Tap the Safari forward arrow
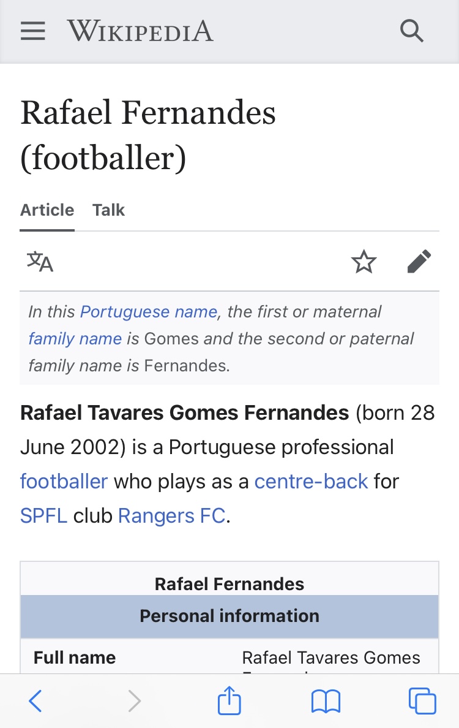459x728 pixels. tap(134, 700)
